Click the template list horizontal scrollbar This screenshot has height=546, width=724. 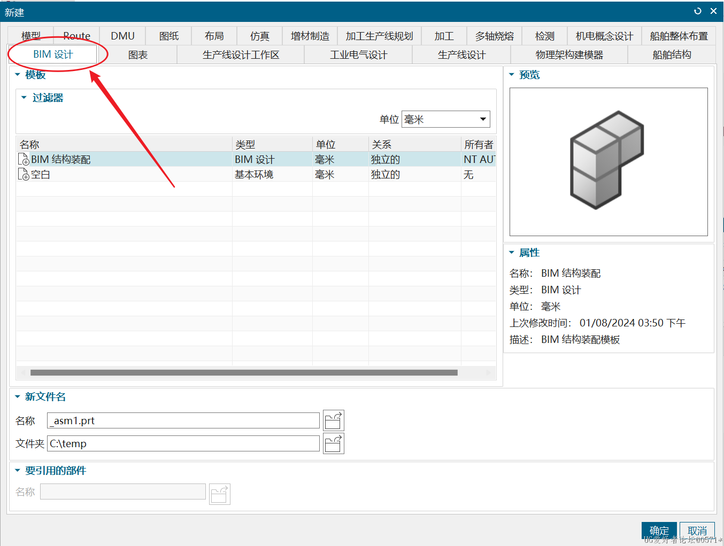(244, 372)
